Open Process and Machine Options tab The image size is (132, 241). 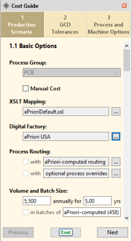coord(109,24)
